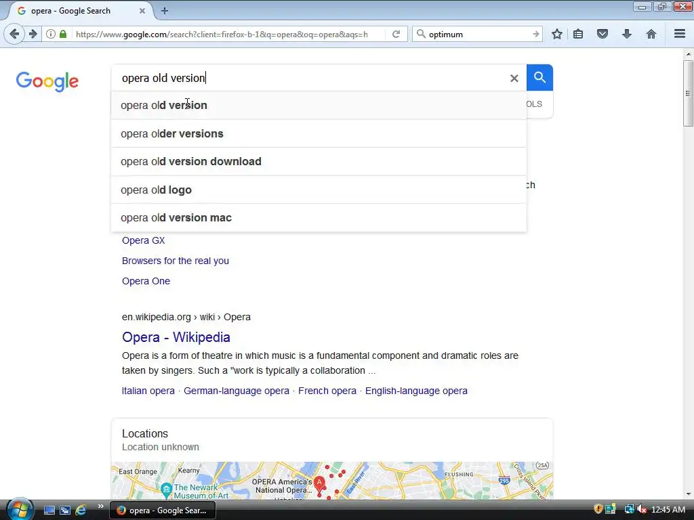
Task: Click the blue Google search button
Action: pyautogui.click(x=539, y=77)
